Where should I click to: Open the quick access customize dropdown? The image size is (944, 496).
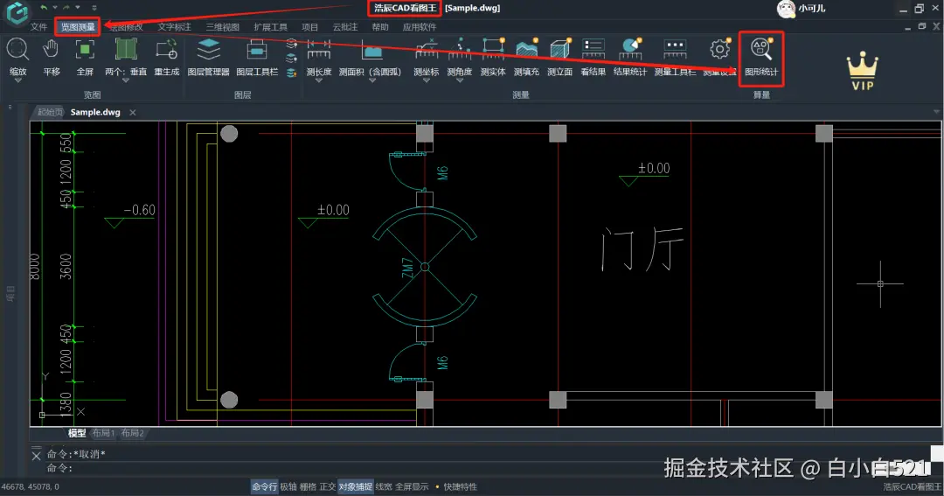(x=94, y=7)
